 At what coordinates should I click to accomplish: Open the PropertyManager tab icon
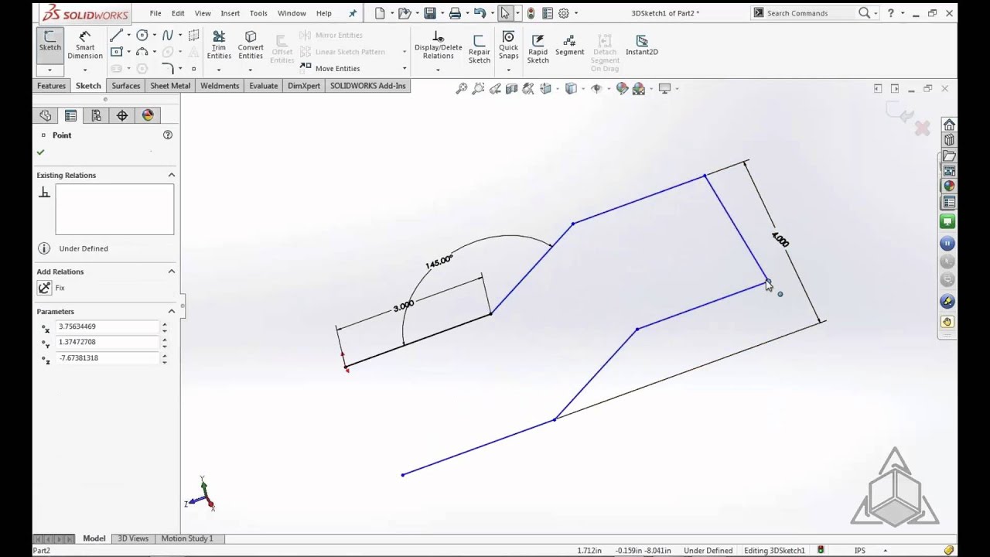pyautogui.click(x=71, y=115)
